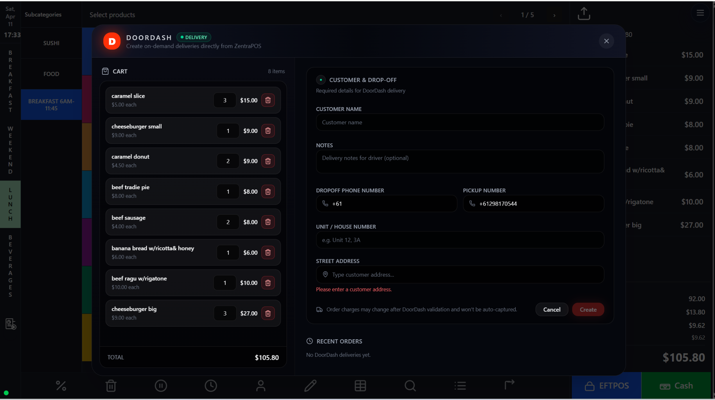715x400 pixels.
Task: Go to next products page
Action: coord(554,15)
